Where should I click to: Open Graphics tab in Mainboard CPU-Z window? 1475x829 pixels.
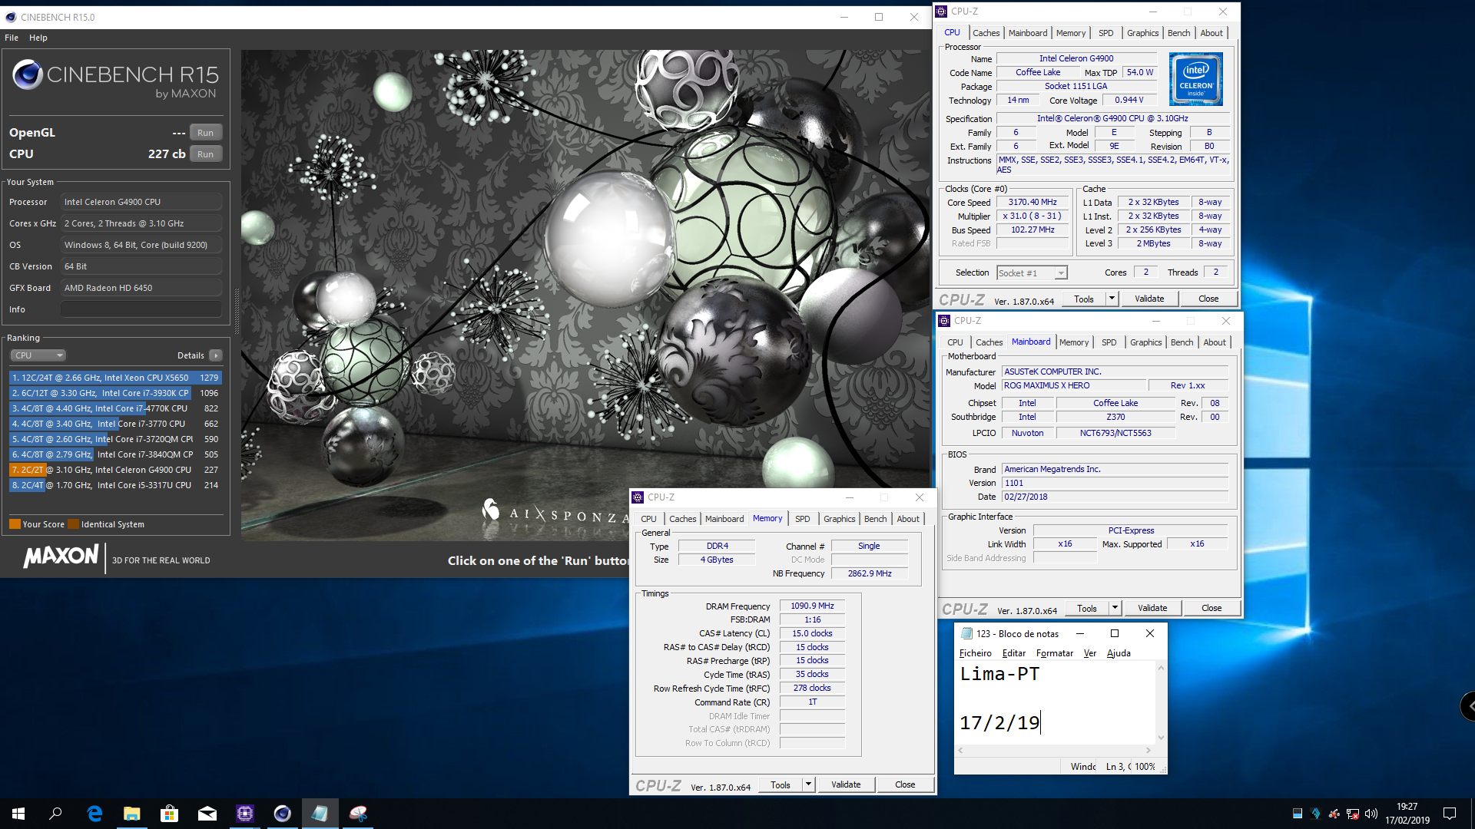tap(1145, 342)
